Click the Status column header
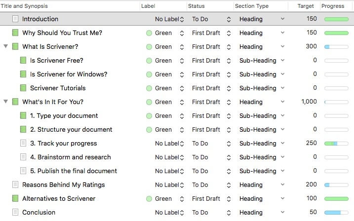354x221 pixels. pos(196,6)
